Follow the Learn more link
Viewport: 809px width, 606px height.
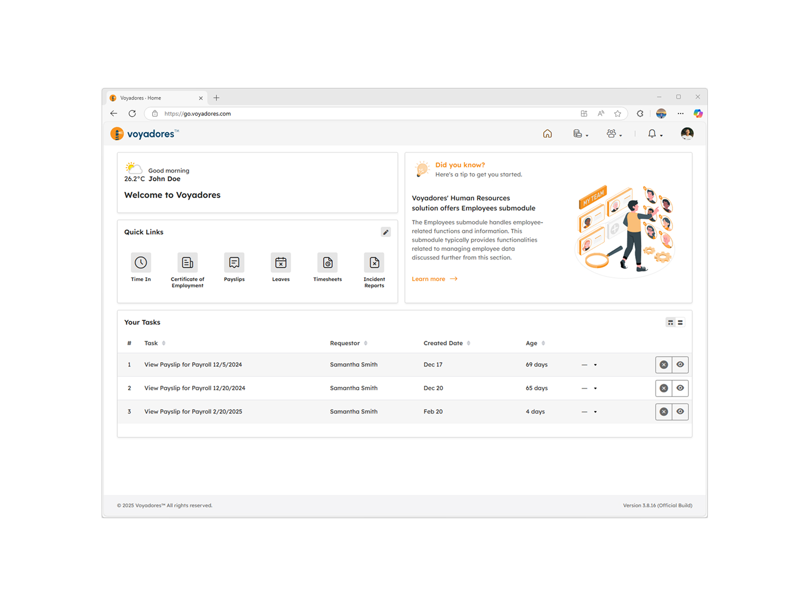click(435, 279)
